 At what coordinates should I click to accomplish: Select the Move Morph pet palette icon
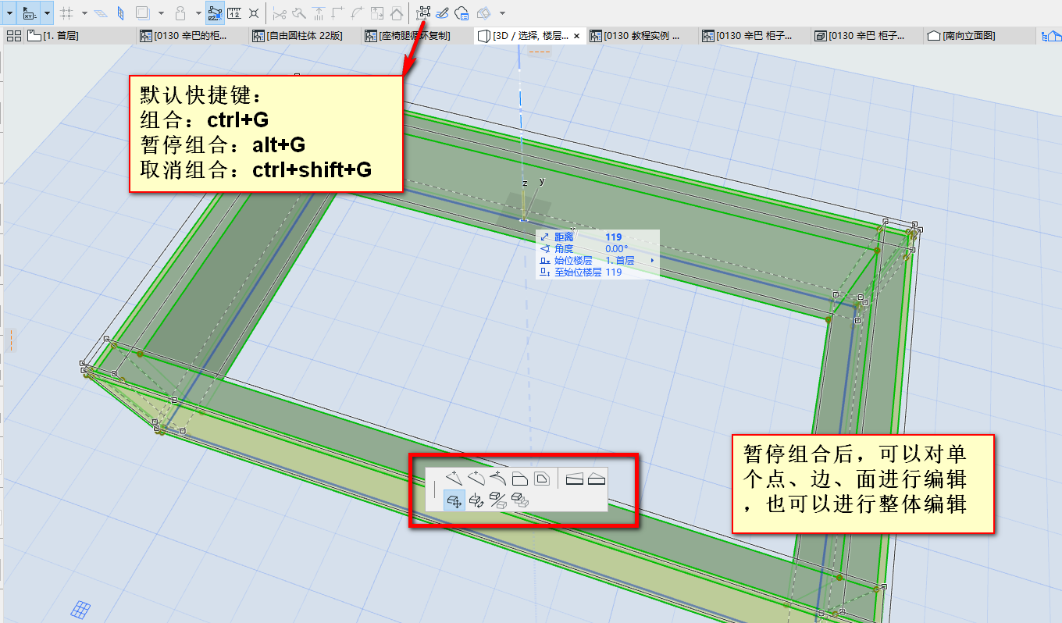click(453, 500)
